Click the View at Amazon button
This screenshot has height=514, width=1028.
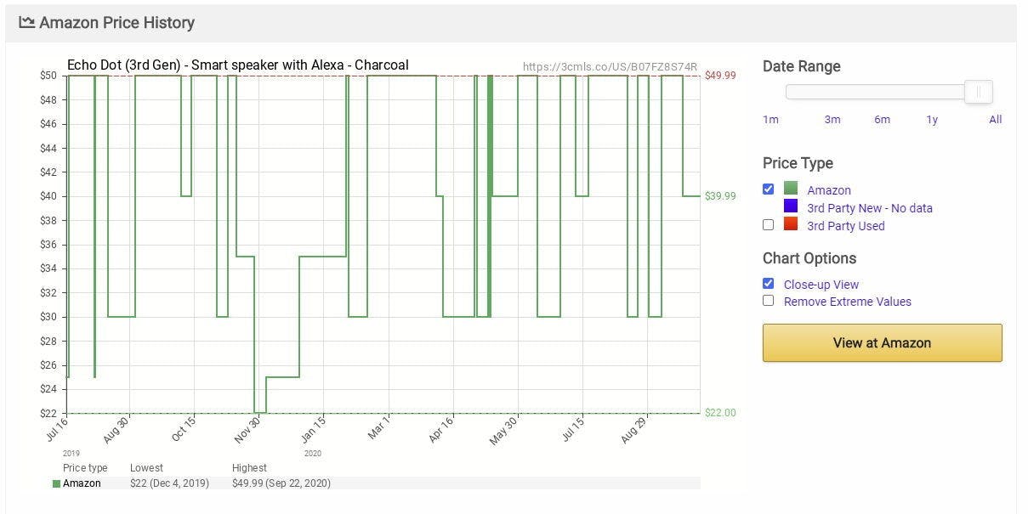click(883, 343)
